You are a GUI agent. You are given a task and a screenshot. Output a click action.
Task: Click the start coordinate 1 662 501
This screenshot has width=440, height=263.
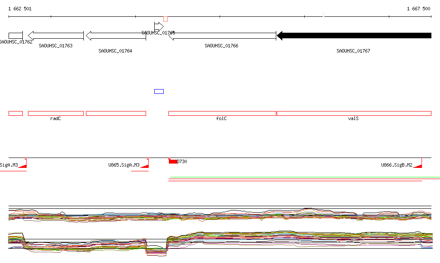click(x=20, y=9)
